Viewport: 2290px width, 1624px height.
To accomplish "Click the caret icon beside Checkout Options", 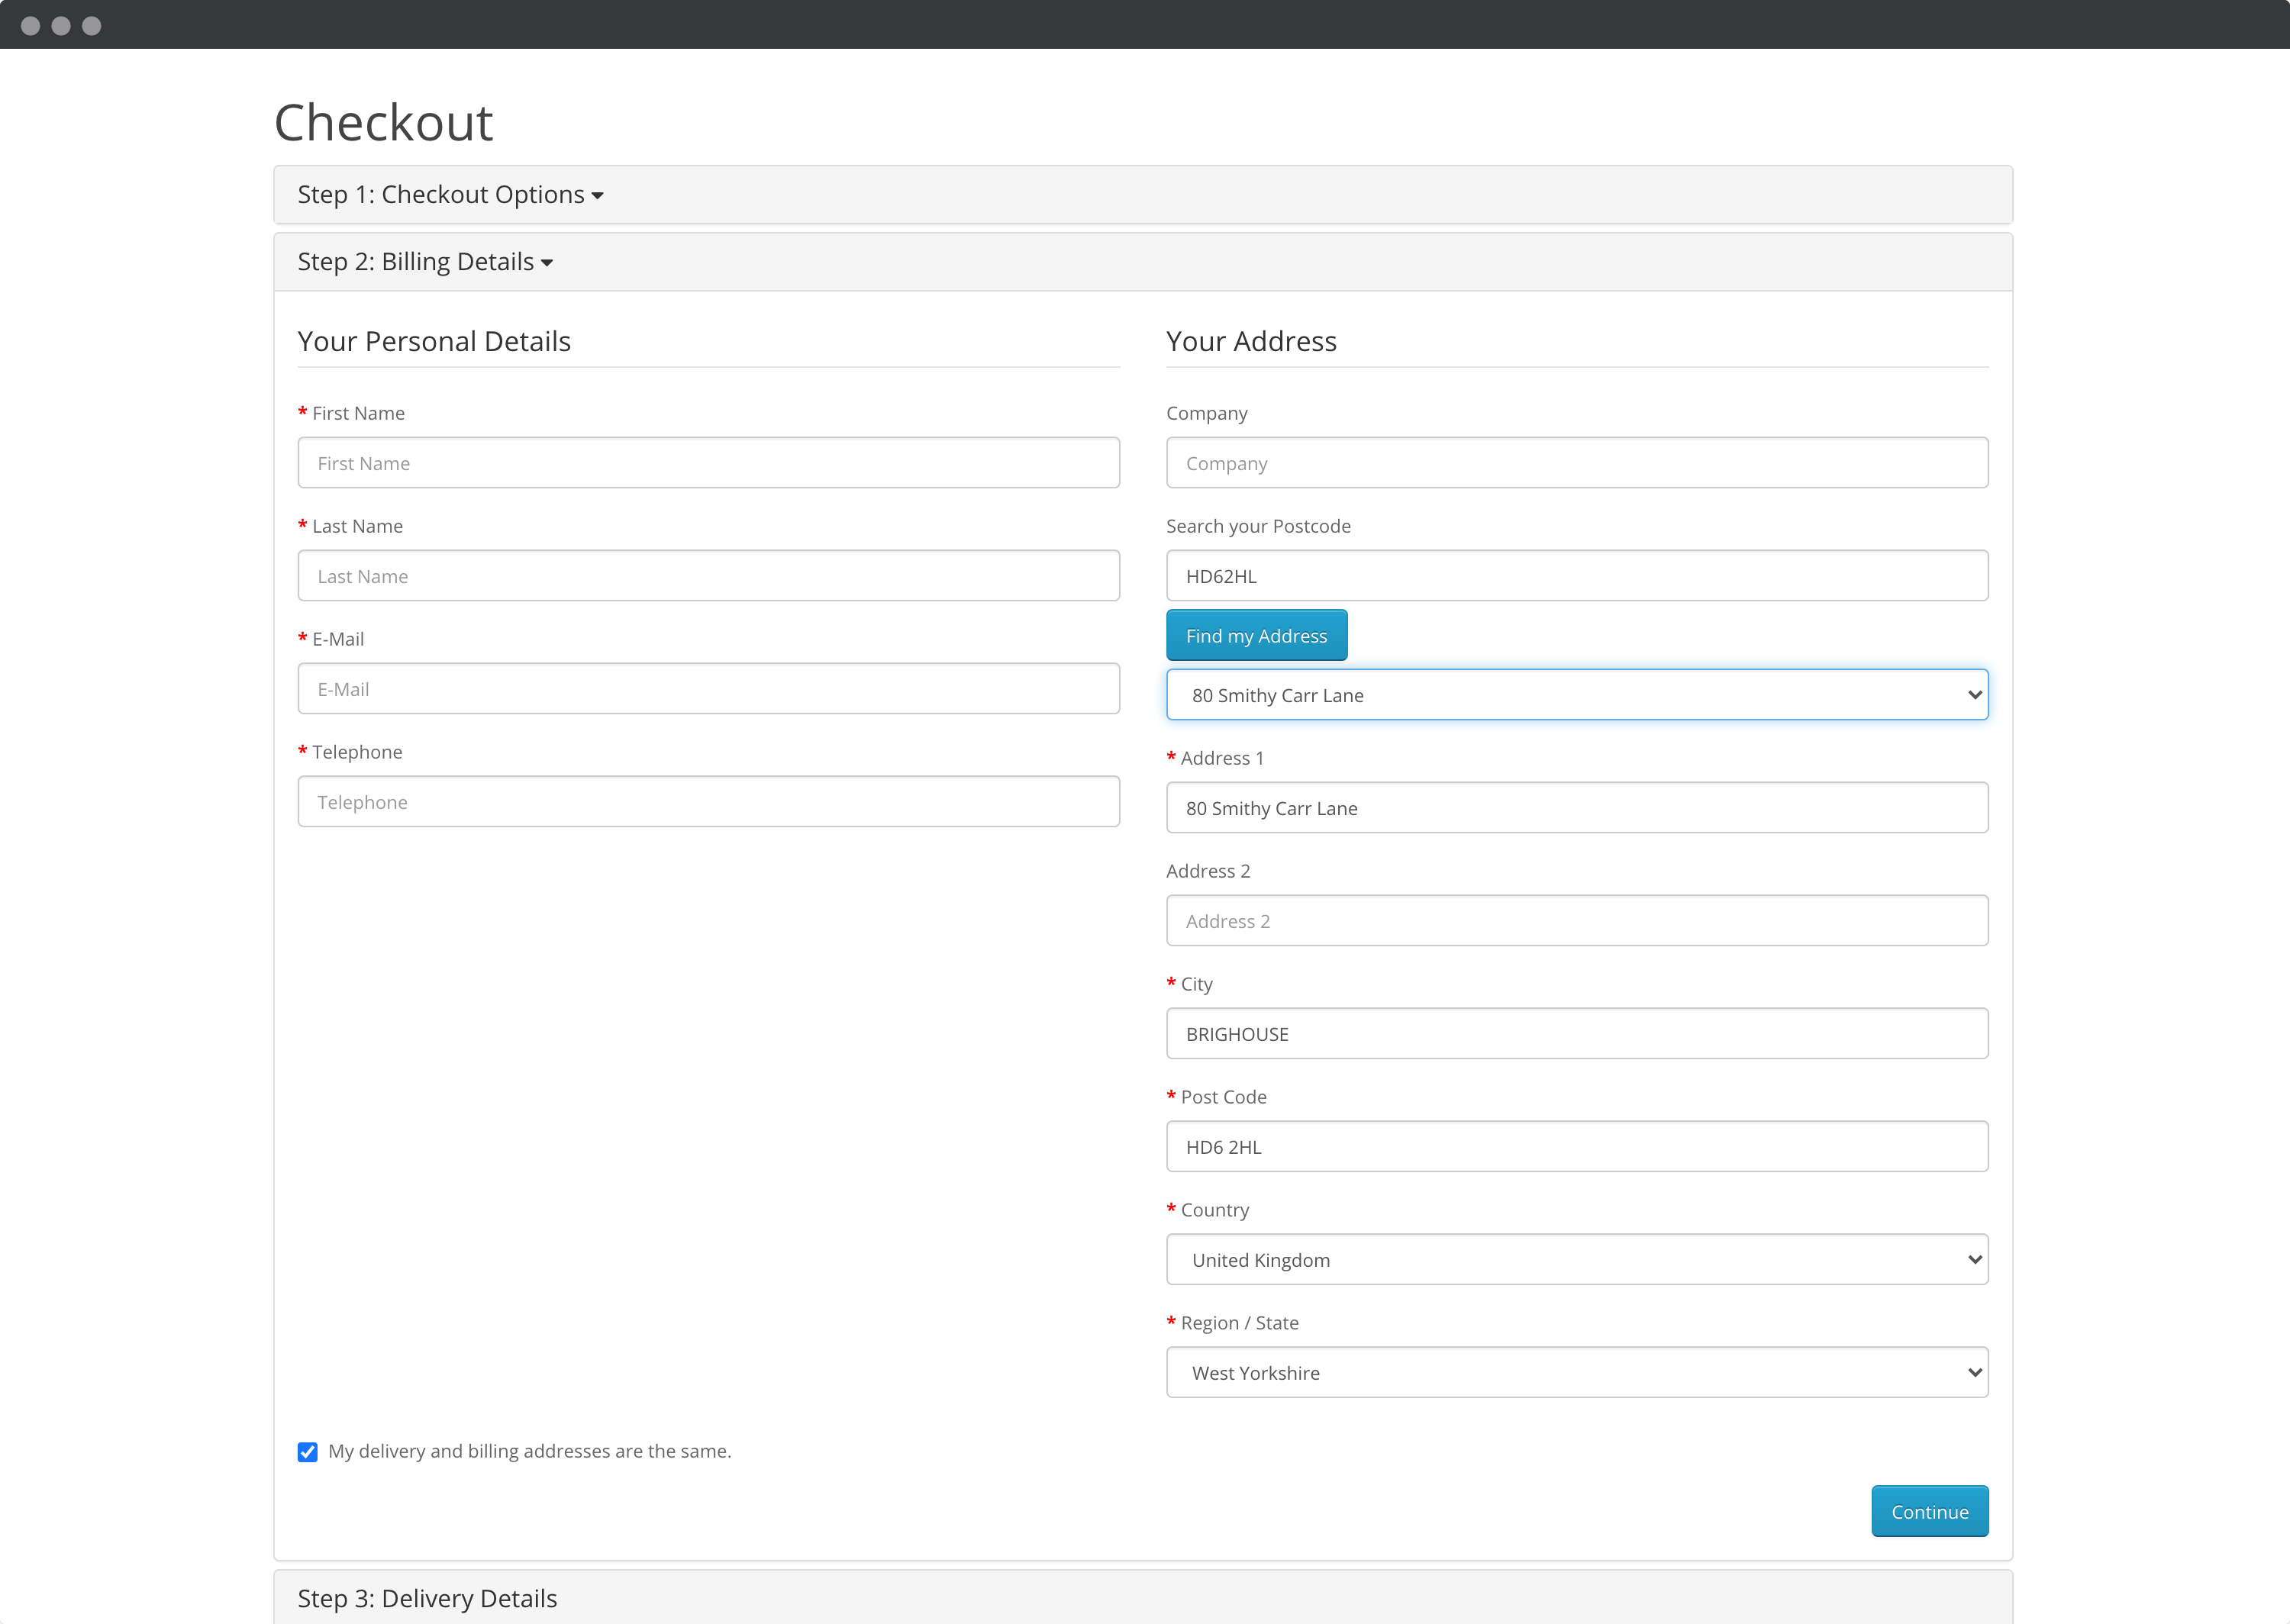I will pyautogui.click(x=598, y=196).
